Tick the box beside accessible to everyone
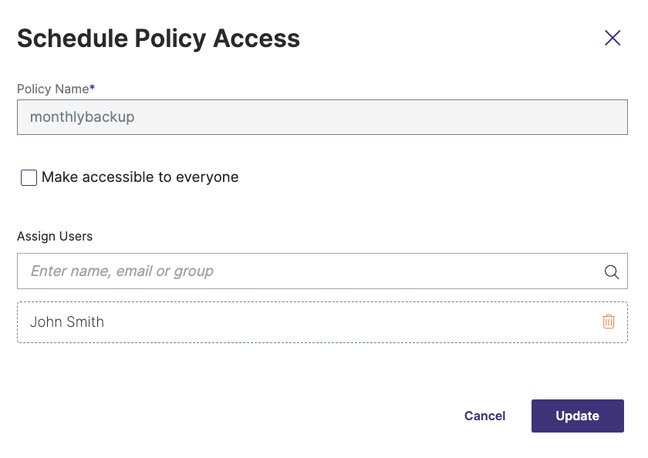This screenshot has width=648, height=458. [x=29, y=178]
